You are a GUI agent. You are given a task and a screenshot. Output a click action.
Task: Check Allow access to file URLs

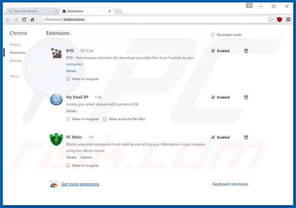coord(105,119)
